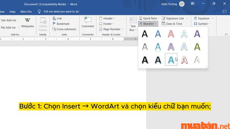Click the Tell me lightbulb icon
230x129 pixels.
coord(39,11)
